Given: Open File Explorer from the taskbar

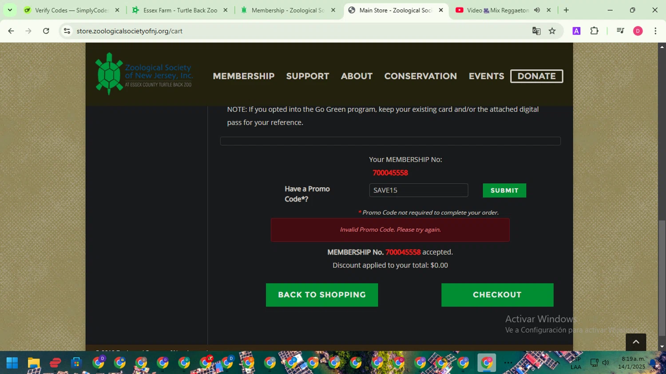Looking at the screenshot, I should tap(34, 363).
